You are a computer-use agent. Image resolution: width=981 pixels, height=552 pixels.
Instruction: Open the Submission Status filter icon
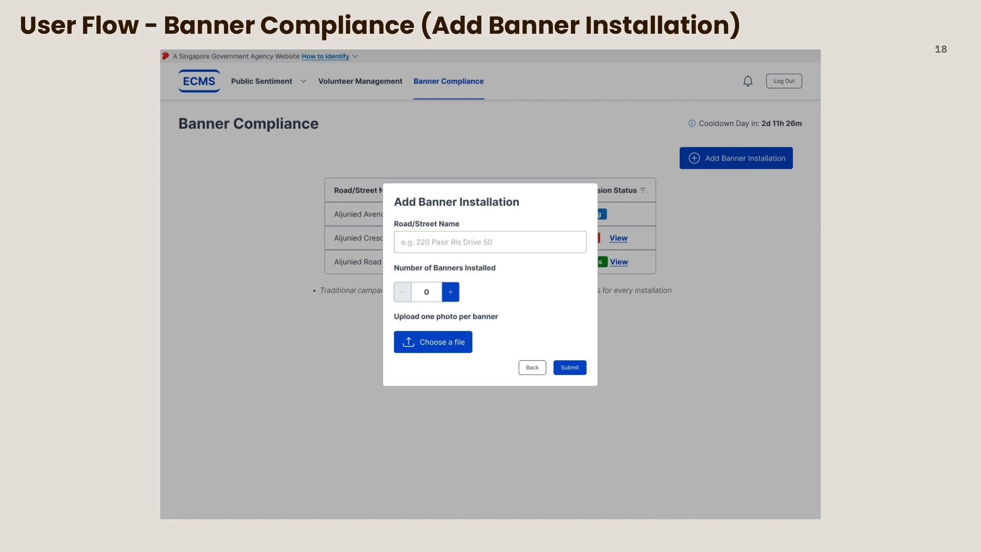click(x=643, y=190)
